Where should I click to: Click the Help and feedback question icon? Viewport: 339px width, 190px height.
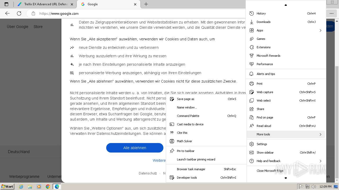point(252,161)
